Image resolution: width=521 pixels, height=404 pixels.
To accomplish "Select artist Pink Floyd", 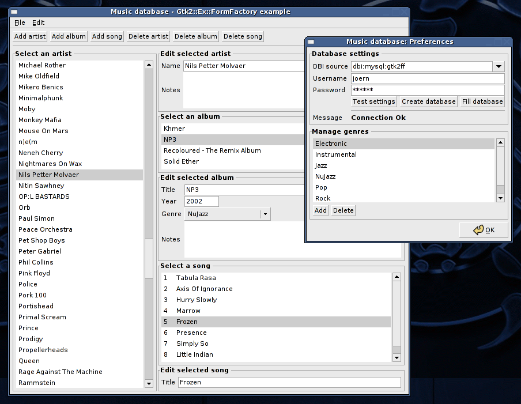I will [80, 273].
